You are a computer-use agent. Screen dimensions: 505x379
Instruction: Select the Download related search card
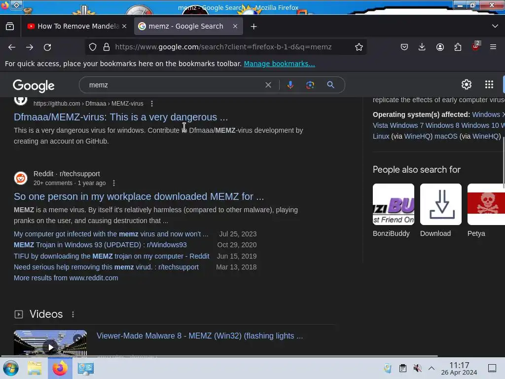tap(440, 211)
